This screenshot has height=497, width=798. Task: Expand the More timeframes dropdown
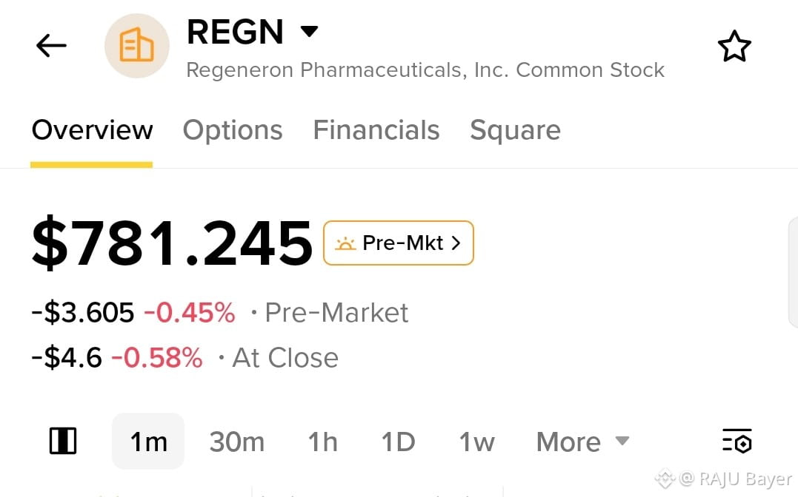point(583,442)
